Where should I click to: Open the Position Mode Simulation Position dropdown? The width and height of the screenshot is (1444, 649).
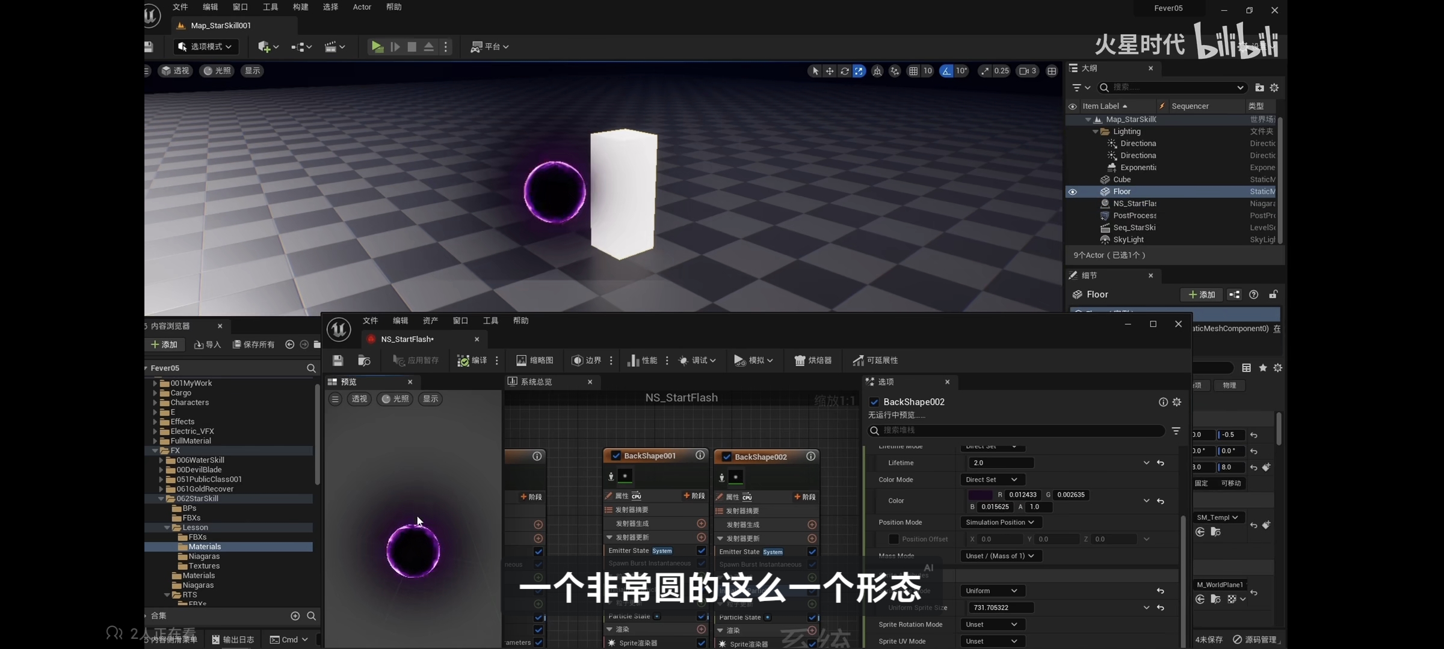(1000, 522)
